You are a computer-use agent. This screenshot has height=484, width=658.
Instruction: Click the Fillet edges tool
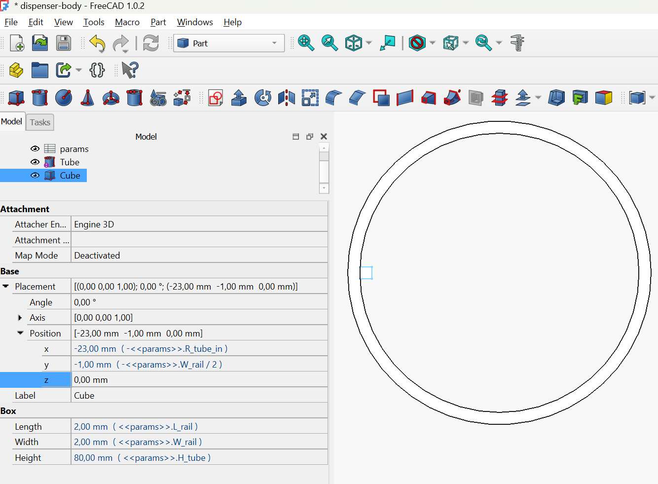(334, 98)
